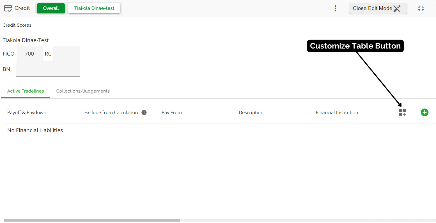Click the Exclude from Calculation column header
This screenshot has width=436, height=223.
click(x=111, y=112)
